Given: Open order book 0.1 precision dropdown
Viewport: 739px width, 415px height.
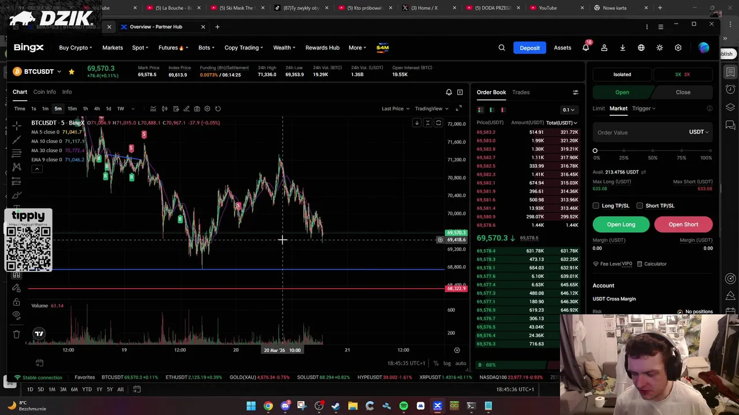Looking at the screenshot, I should click(569, 110).
